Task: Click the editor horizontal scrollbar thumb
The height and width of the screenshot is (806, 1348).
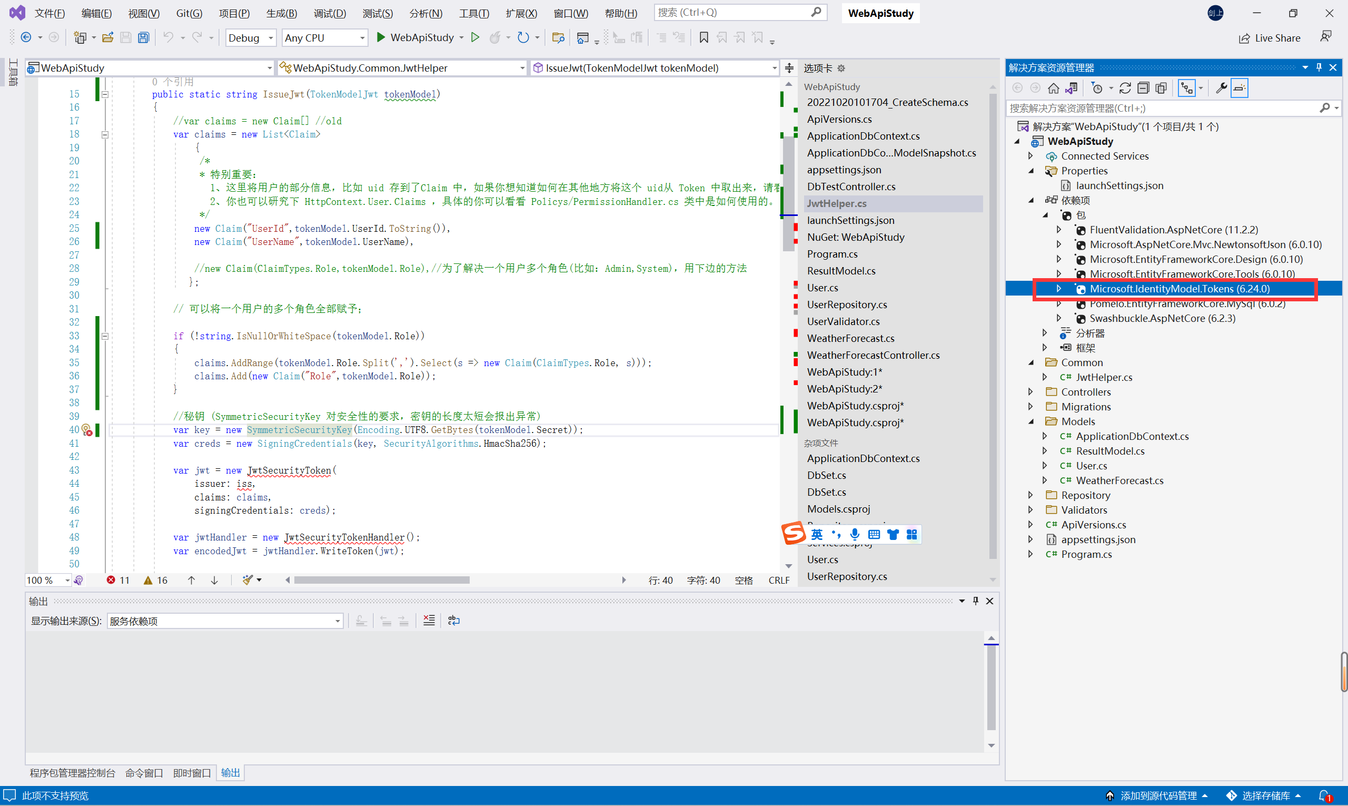Action: [381, 580]
